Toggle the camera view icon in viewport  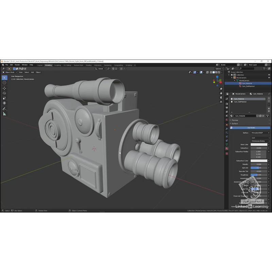(221, 98)
